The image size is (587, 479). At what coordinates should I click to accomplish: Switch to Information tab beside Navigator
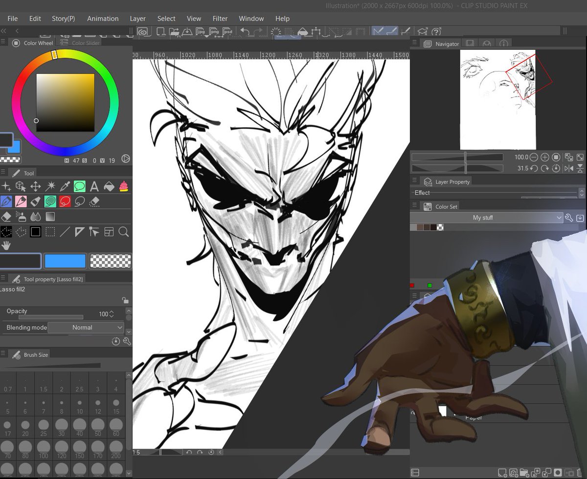coord(503,44)
